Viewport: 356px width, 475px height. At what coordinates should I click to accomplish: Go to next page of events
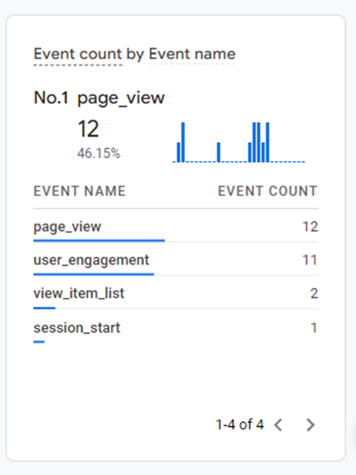tap(310, 424)
